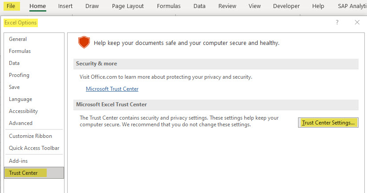Click the 'Visit Office.com to learn more' text
Image resolution: width=367 pixels, height=193 pixels.
[x=166, y=77]
